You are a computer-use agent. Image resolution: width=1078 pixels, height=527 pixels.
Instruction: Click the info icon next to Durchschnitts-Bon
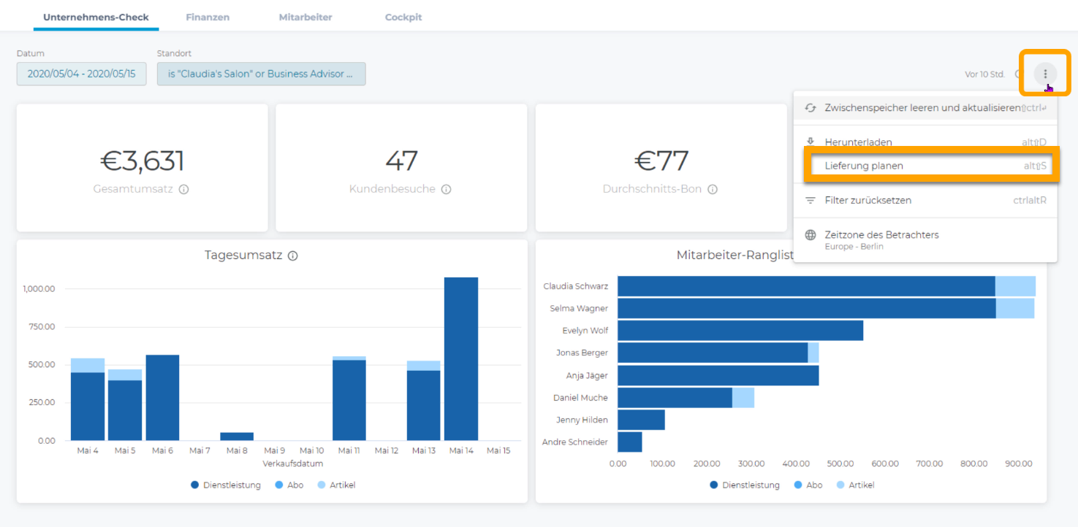[x=713, y=190]
